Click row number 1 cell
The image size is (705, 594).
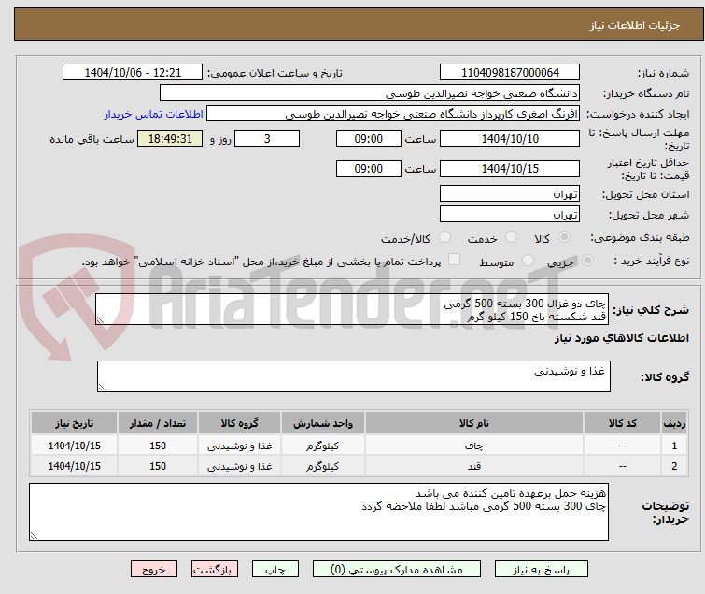click(674, 445)
